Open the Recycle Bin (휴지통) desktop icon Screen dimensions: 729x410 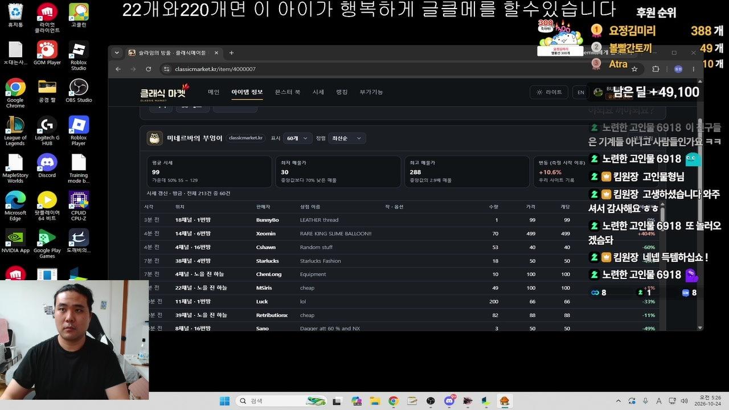point(15,15)
